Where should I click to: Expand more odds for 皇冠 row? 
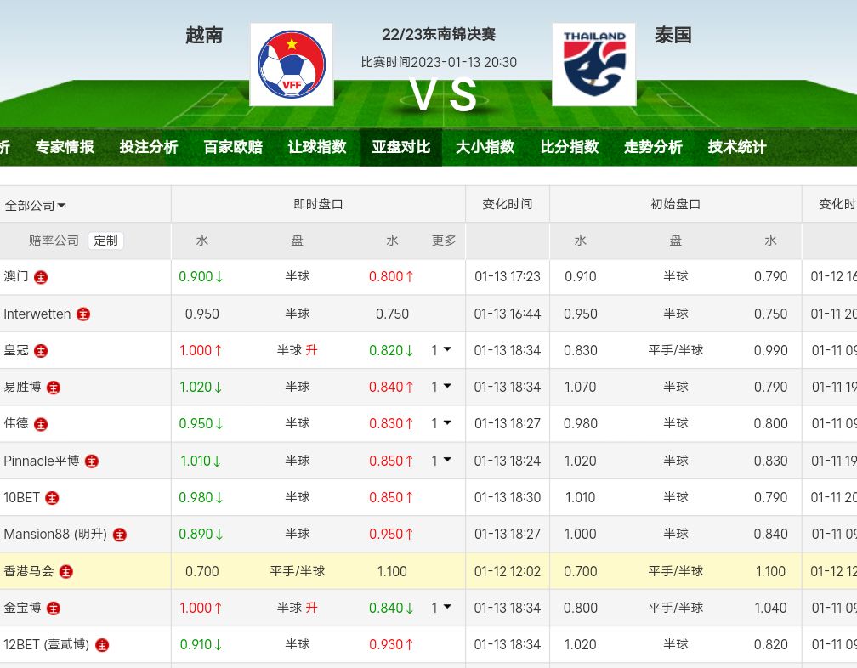(441, 350)
